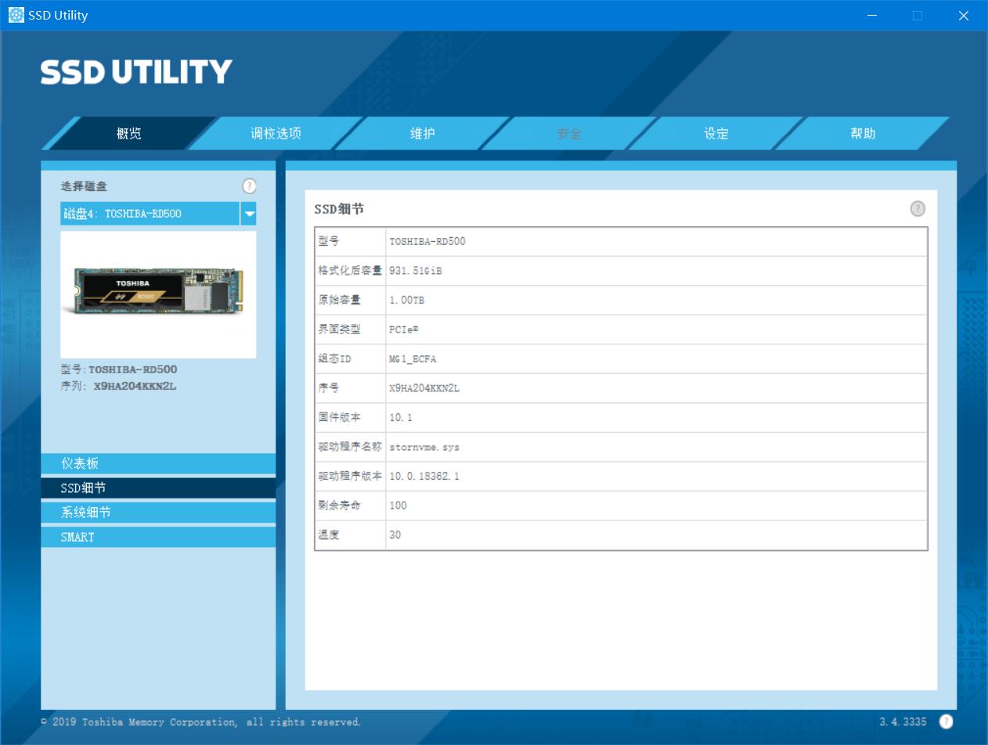Open 磁盘4: TOSHIBA-RD500 combo box
The image size is (988, 745).
[150, 214]
